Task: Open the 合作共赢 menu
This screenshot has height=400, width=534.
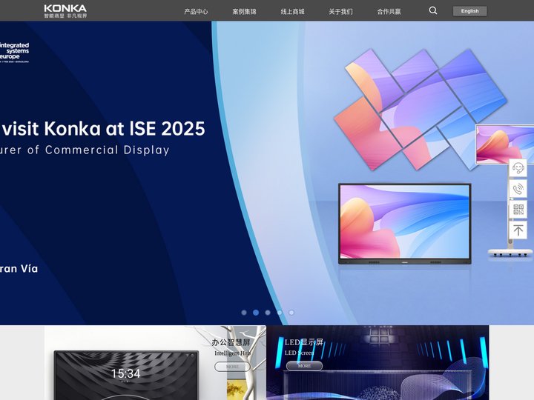Action: [x=389, y=12]
